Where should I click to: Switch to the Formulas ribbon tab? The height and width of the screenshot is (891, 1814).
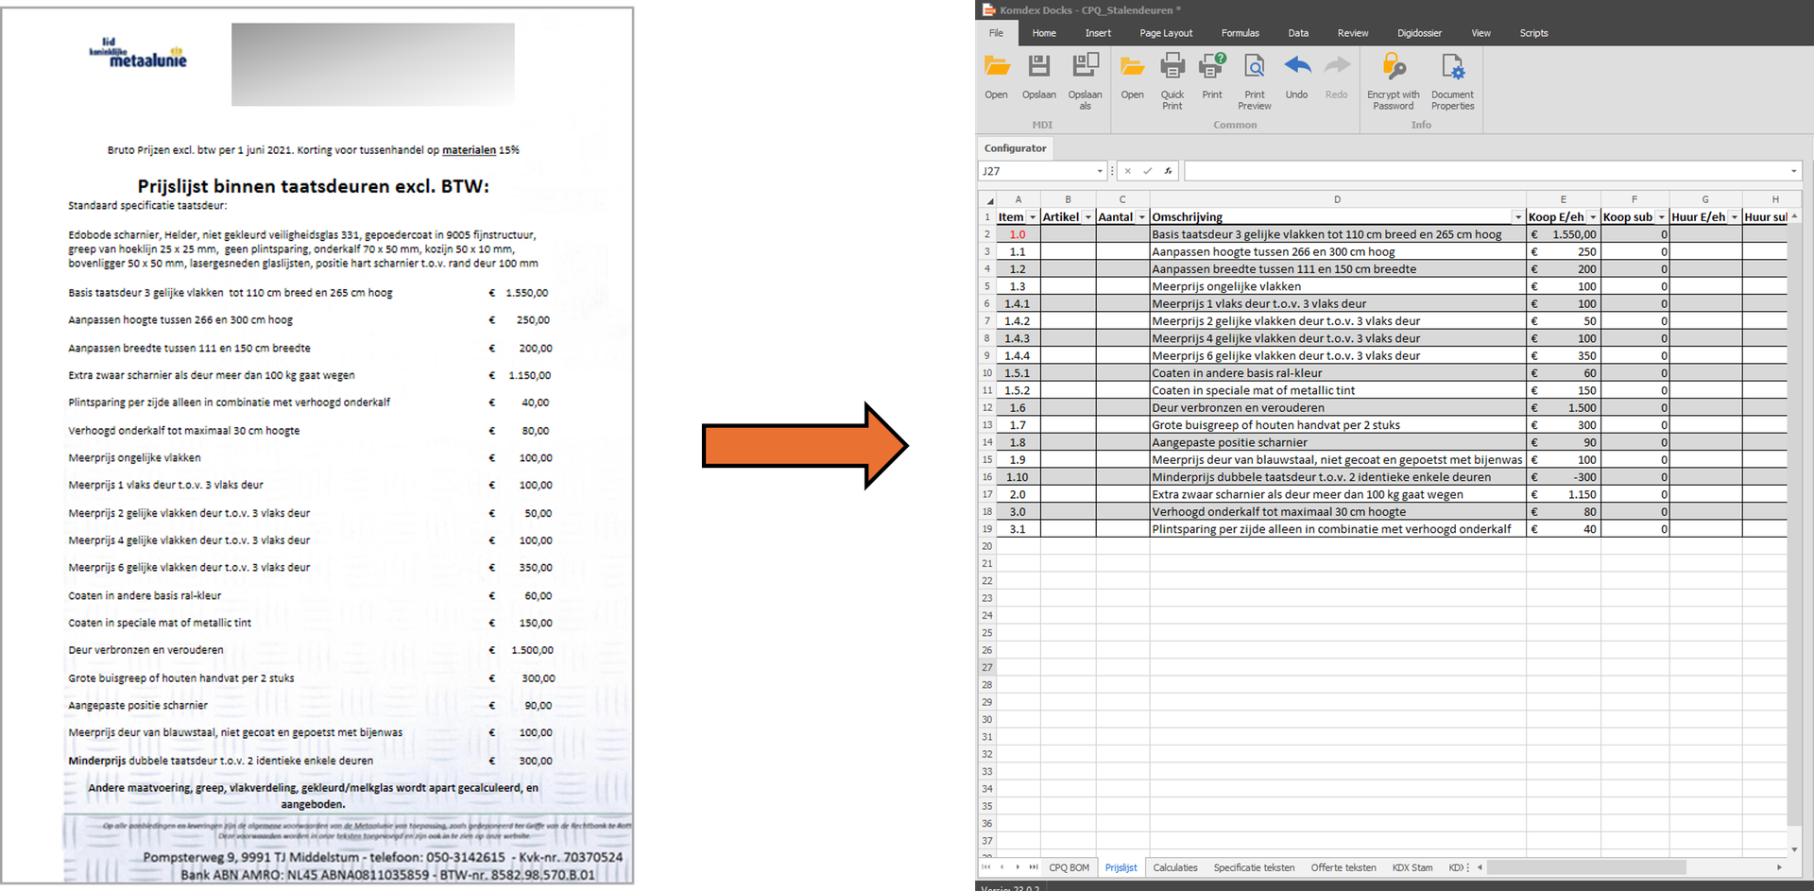click(1240, 33)
